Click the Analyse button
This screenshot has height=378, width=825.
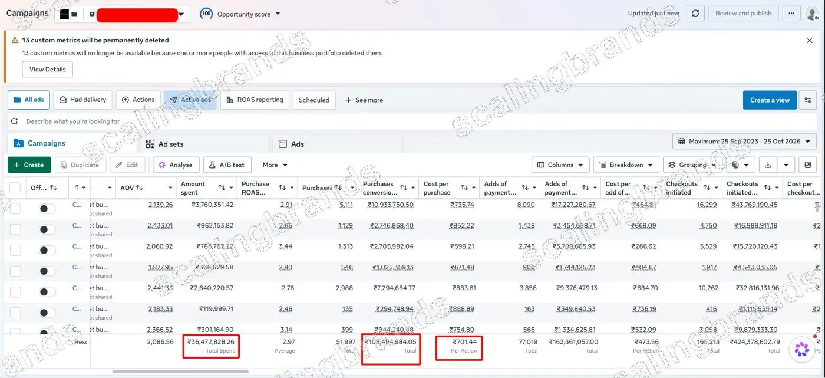[176, 165]
